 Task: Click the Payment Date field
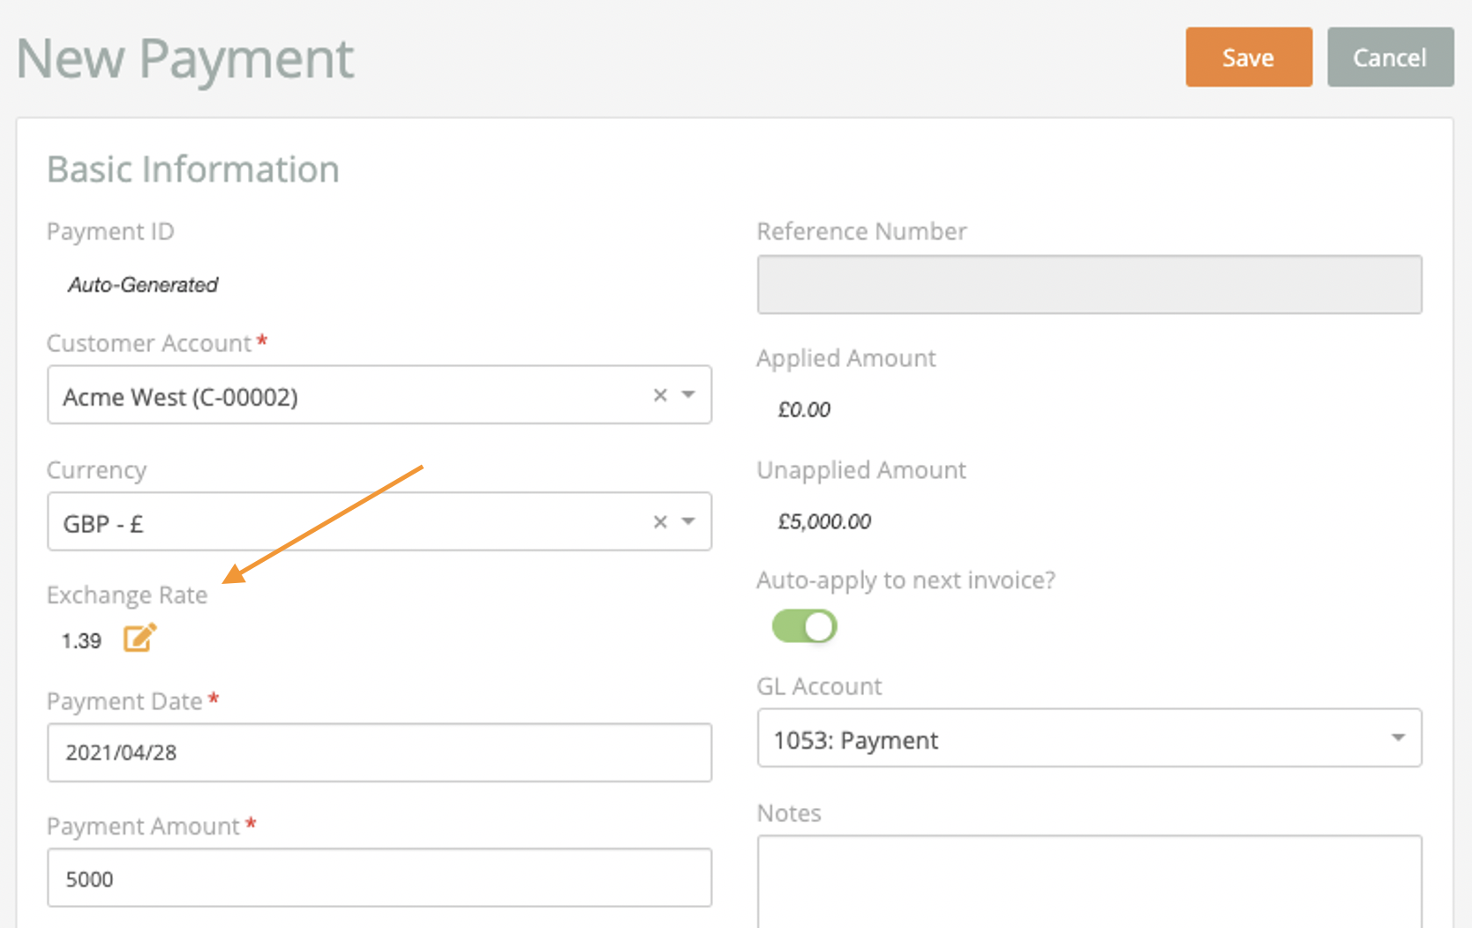coord(379,752)
